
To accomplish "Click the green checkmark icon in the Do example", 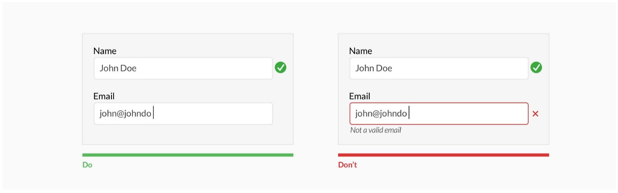I will tap(281, 68).
